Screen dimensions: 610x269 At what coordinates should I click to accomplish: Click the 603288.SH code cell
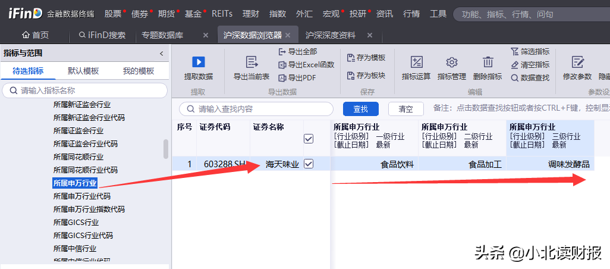(x=224, y=164)
